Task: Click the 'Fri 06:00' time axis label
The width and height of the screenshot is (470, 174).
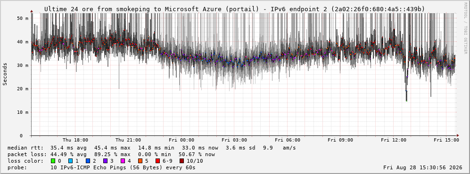Action: [x=288, y=140]
